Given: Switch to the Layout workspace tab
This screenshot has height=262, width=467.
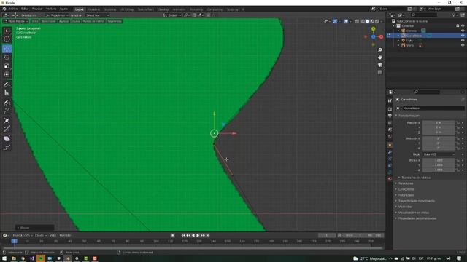Looking at the screenshot, I should [80, 9].
